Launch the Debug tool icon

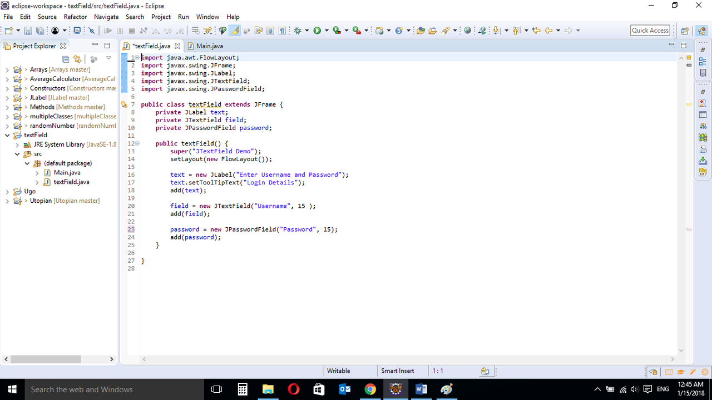click(298, 31)
